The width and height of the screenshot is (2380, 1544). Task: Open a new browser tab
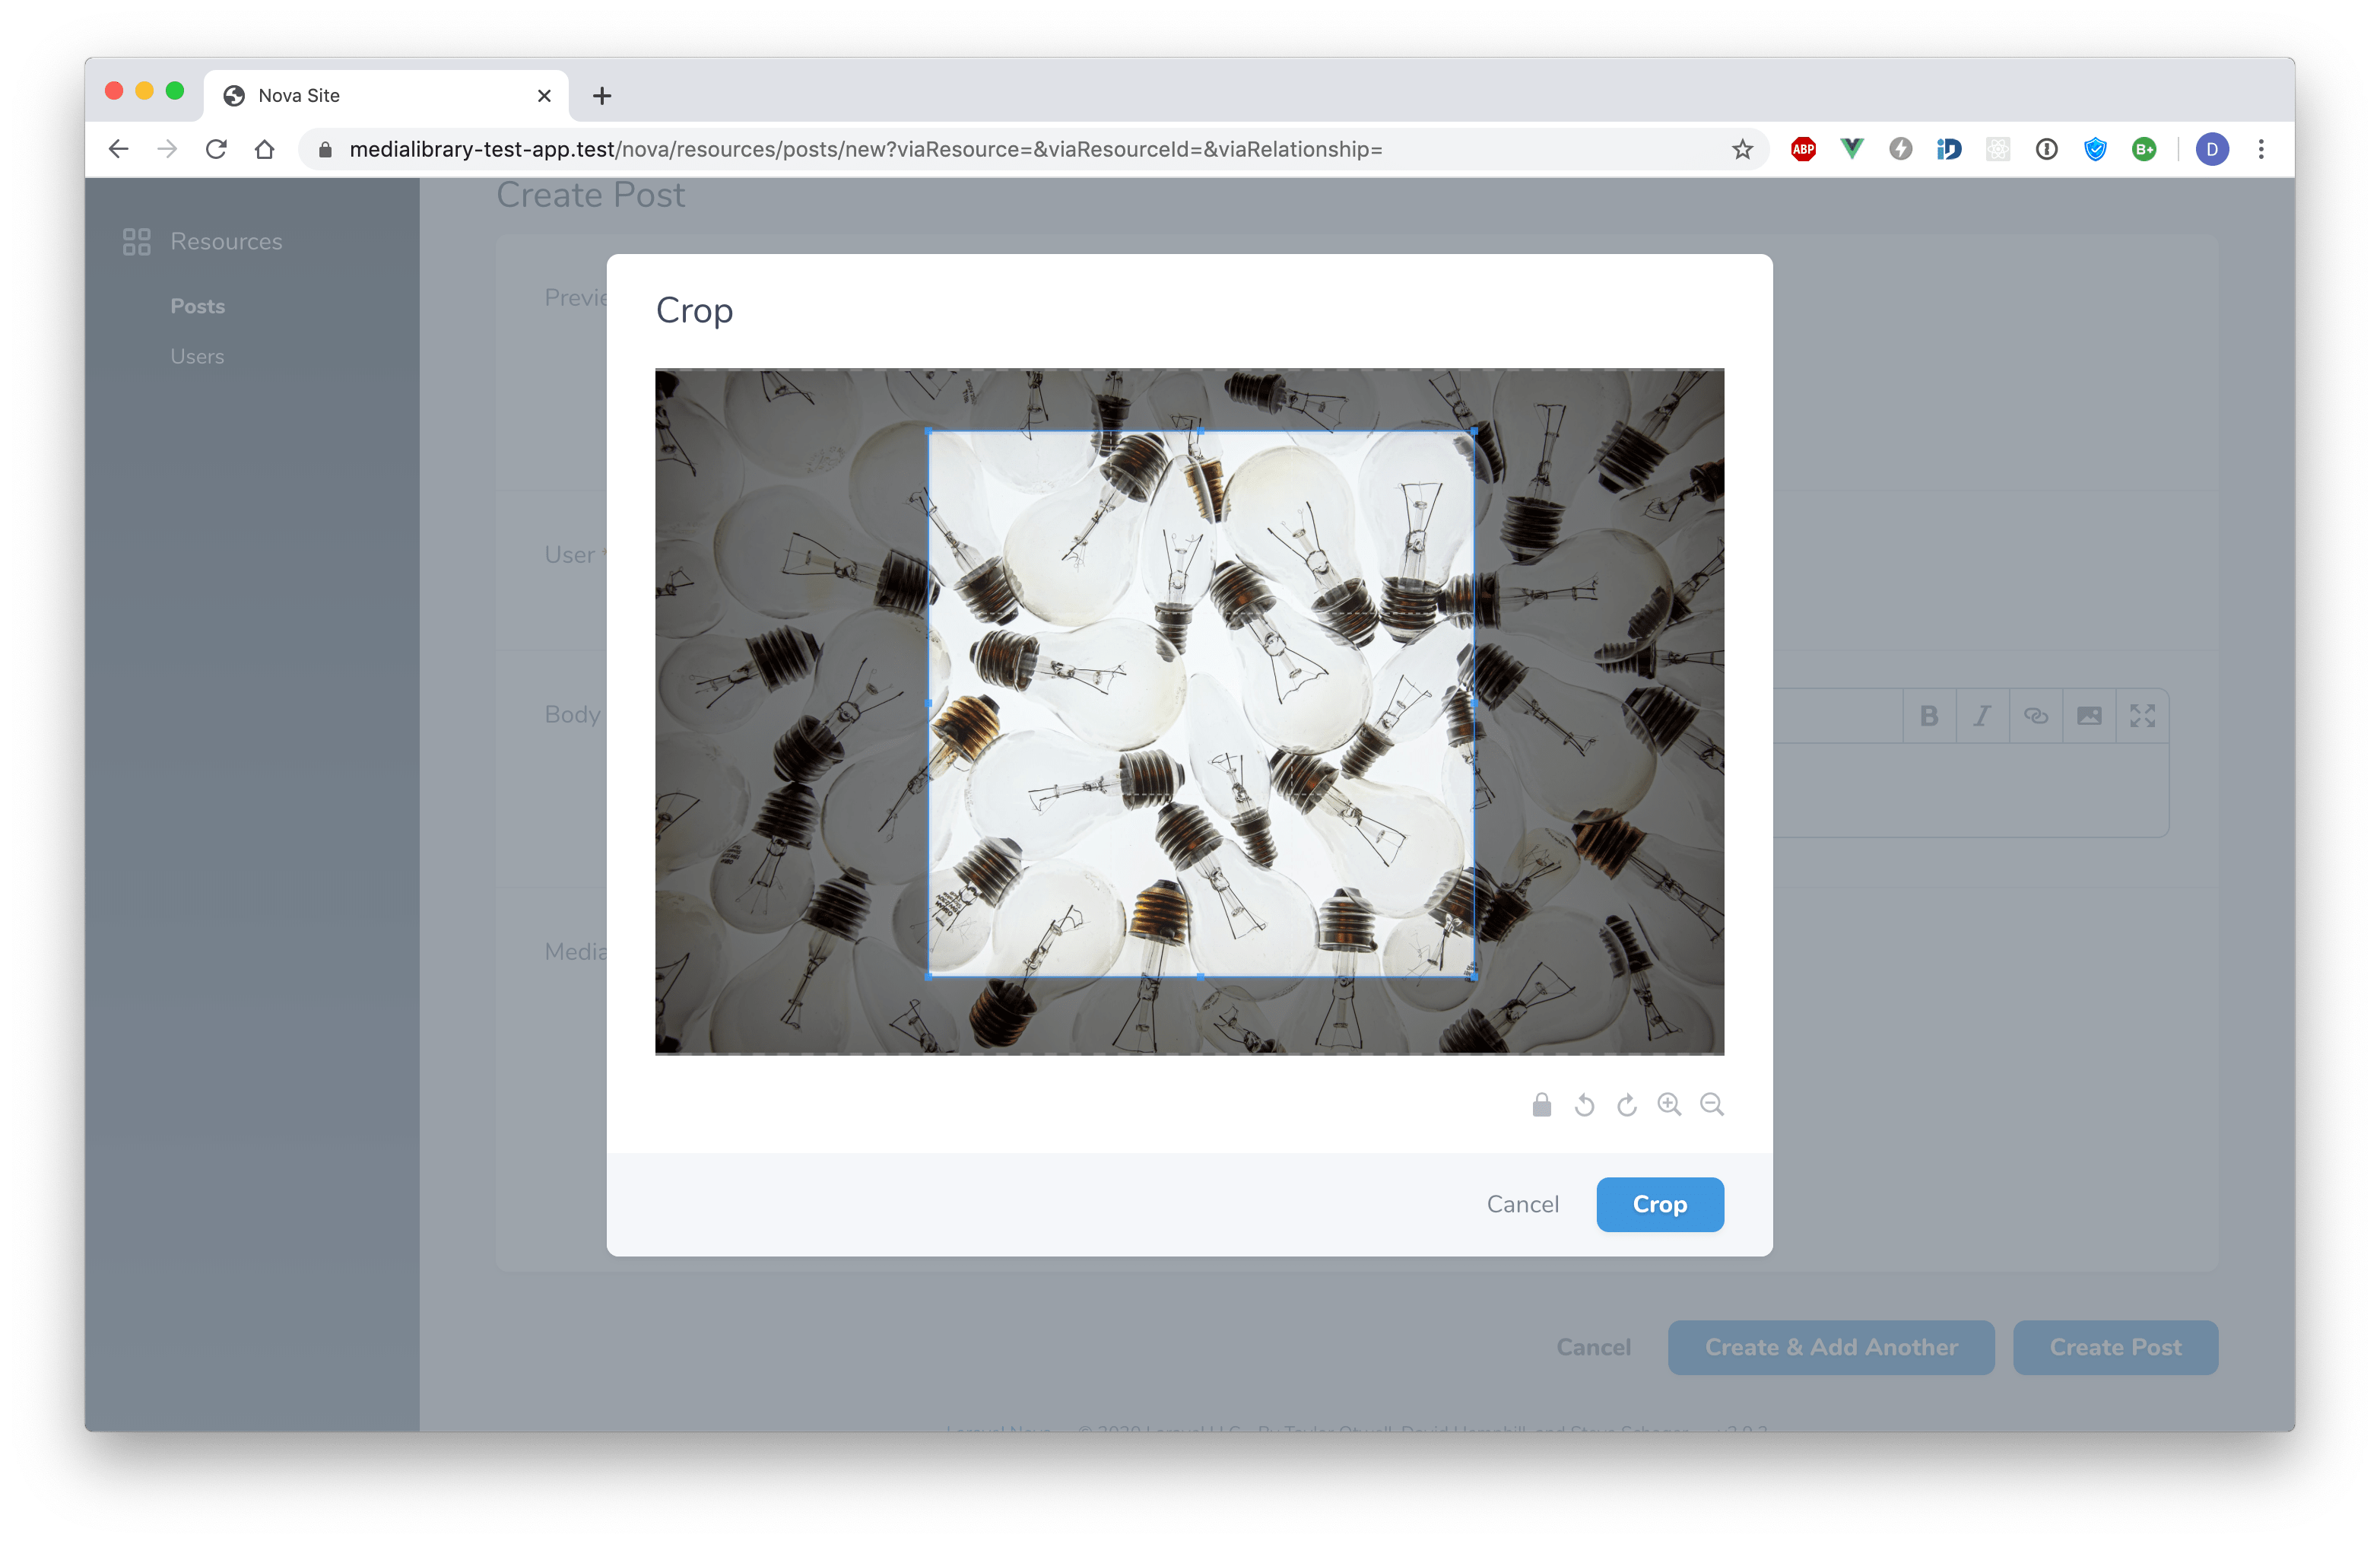(x=601, y=96)
